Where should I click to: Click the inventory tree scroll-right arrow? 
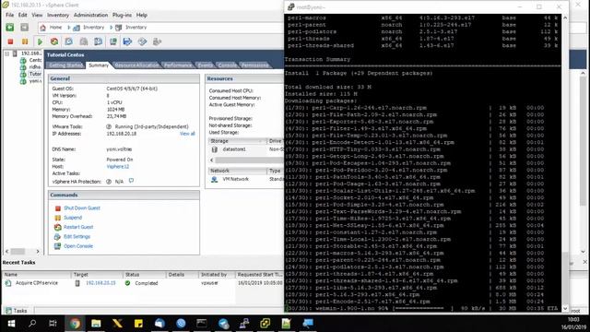(x=38, y=251)
